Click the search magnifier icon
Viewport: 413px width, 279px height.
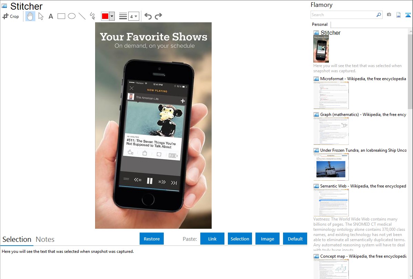click(x=379, y=15)
